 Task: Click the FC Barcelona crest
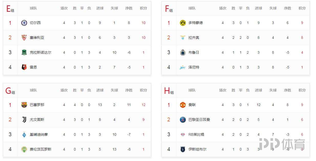24,105
